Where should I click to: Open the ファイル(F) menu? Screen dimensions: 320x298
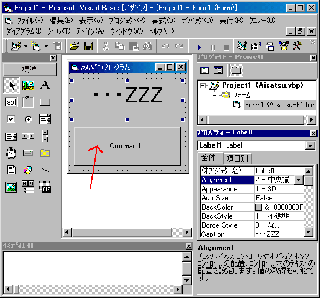tap(30, 21)
